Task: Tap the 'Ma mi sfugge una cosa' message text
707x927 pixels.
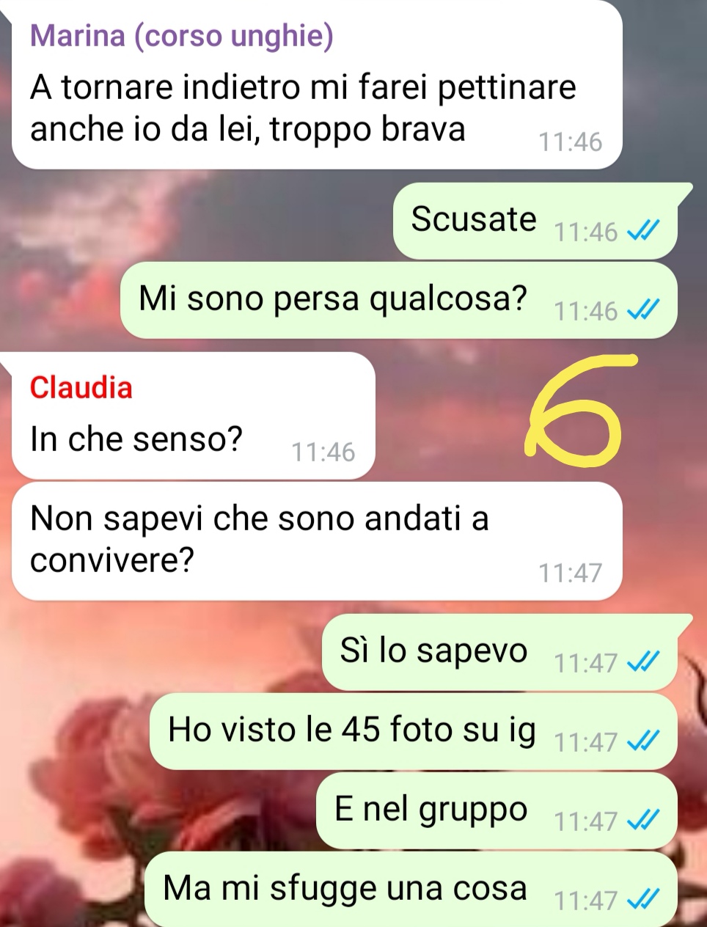Action: [345, 887]
